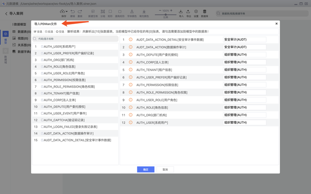This screenshot has width=311, height=194.
Task: Click the minus zoom-out button
Action: (x=160, y=10)
